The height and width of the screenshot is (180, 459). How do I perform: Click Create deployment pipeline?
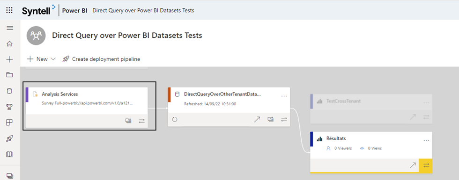point(101,59)
